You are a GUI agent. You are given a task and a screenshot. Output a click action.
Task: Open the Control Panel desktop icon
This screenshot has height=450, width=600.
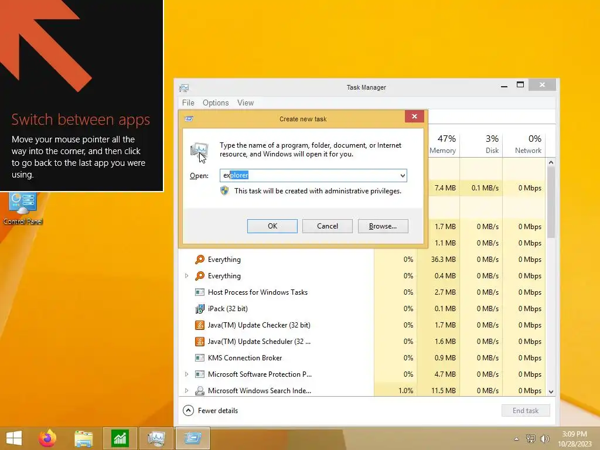coord(23,209)
